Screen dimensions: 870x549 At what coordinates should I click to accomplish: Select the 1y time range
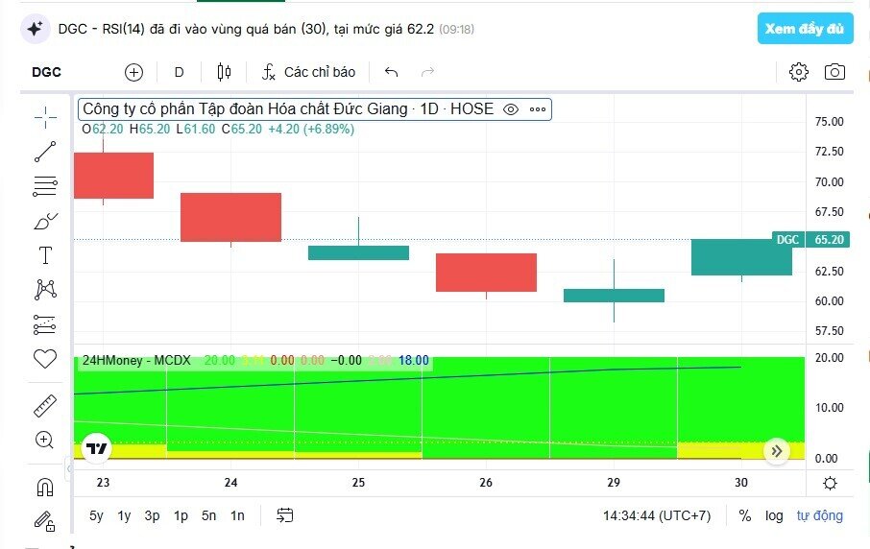(124, 515)
